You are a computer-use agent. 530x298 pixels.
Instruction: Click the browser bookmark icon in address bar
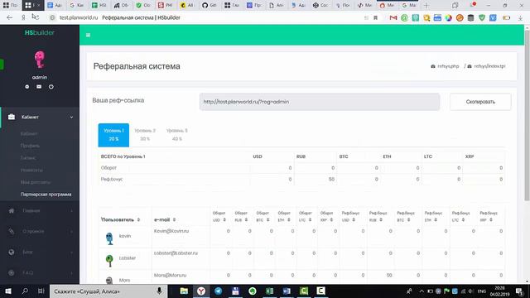pos(375,17)
